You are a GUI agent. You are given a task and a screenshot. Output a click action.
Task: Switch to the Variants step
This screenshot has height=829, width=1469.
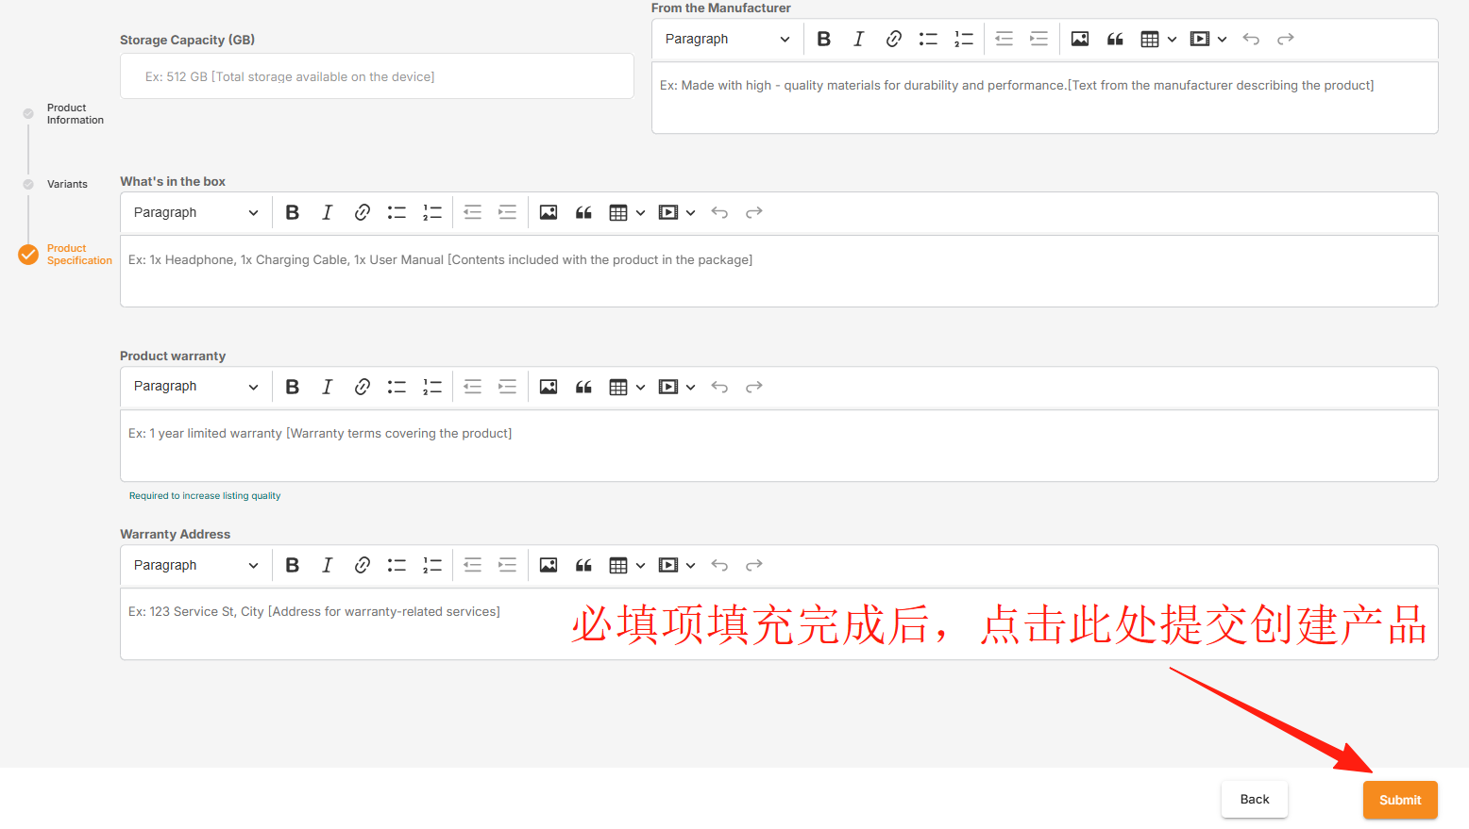point(67,184)
